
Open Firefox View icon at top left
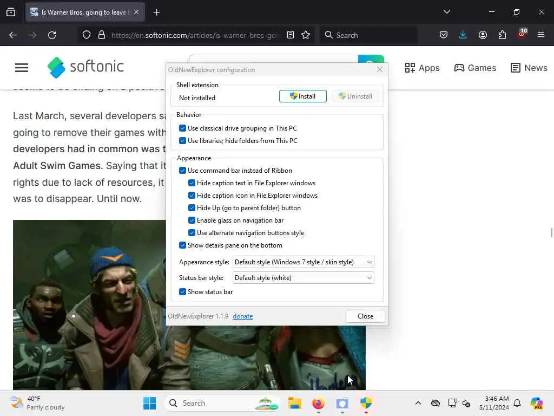[x=11, y=12]
